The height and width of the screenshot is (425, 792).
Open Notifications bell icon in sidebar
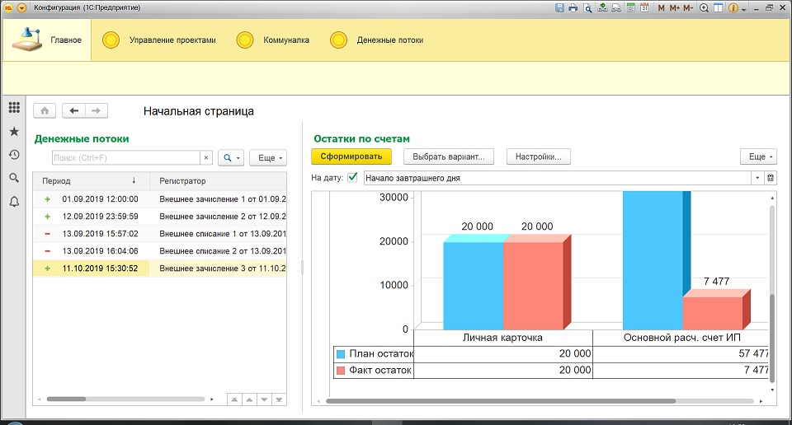(14, 202)
